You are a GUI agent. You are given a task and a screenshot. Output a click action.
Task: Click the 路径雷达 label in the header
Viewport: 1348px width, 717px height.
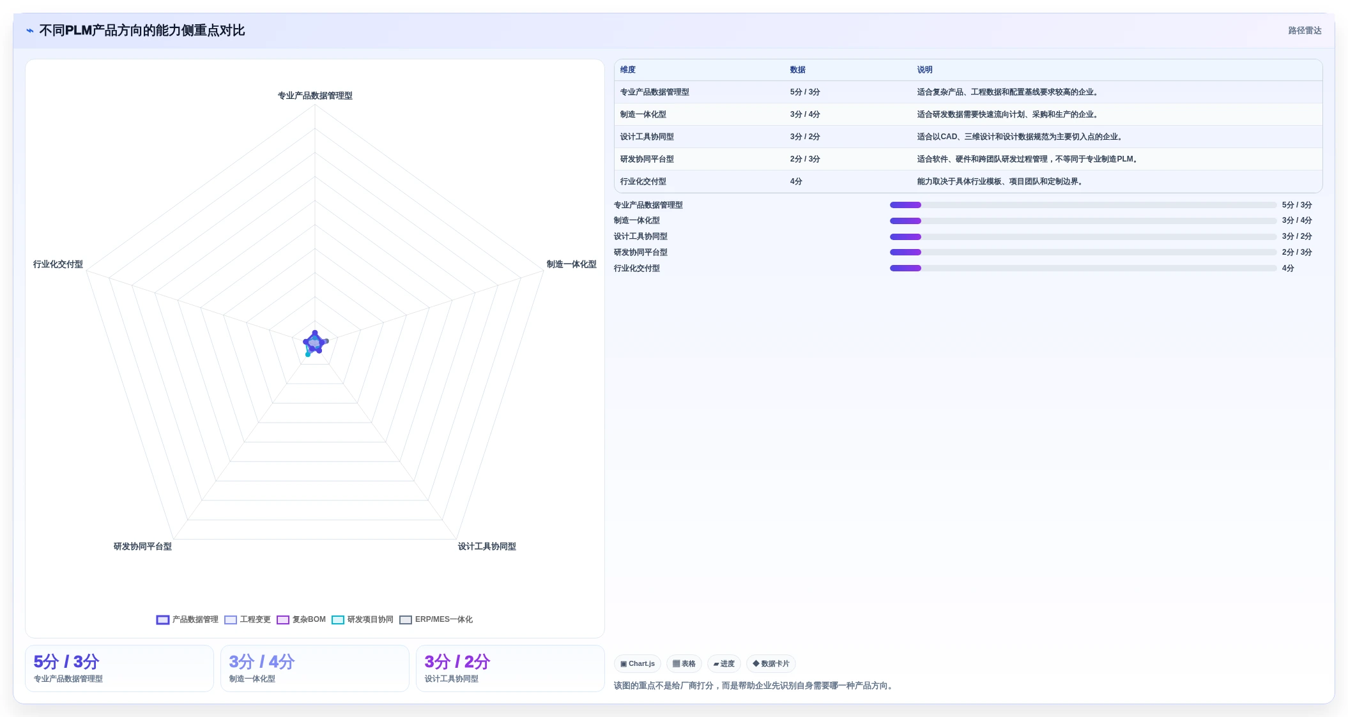coord(1305,31)
